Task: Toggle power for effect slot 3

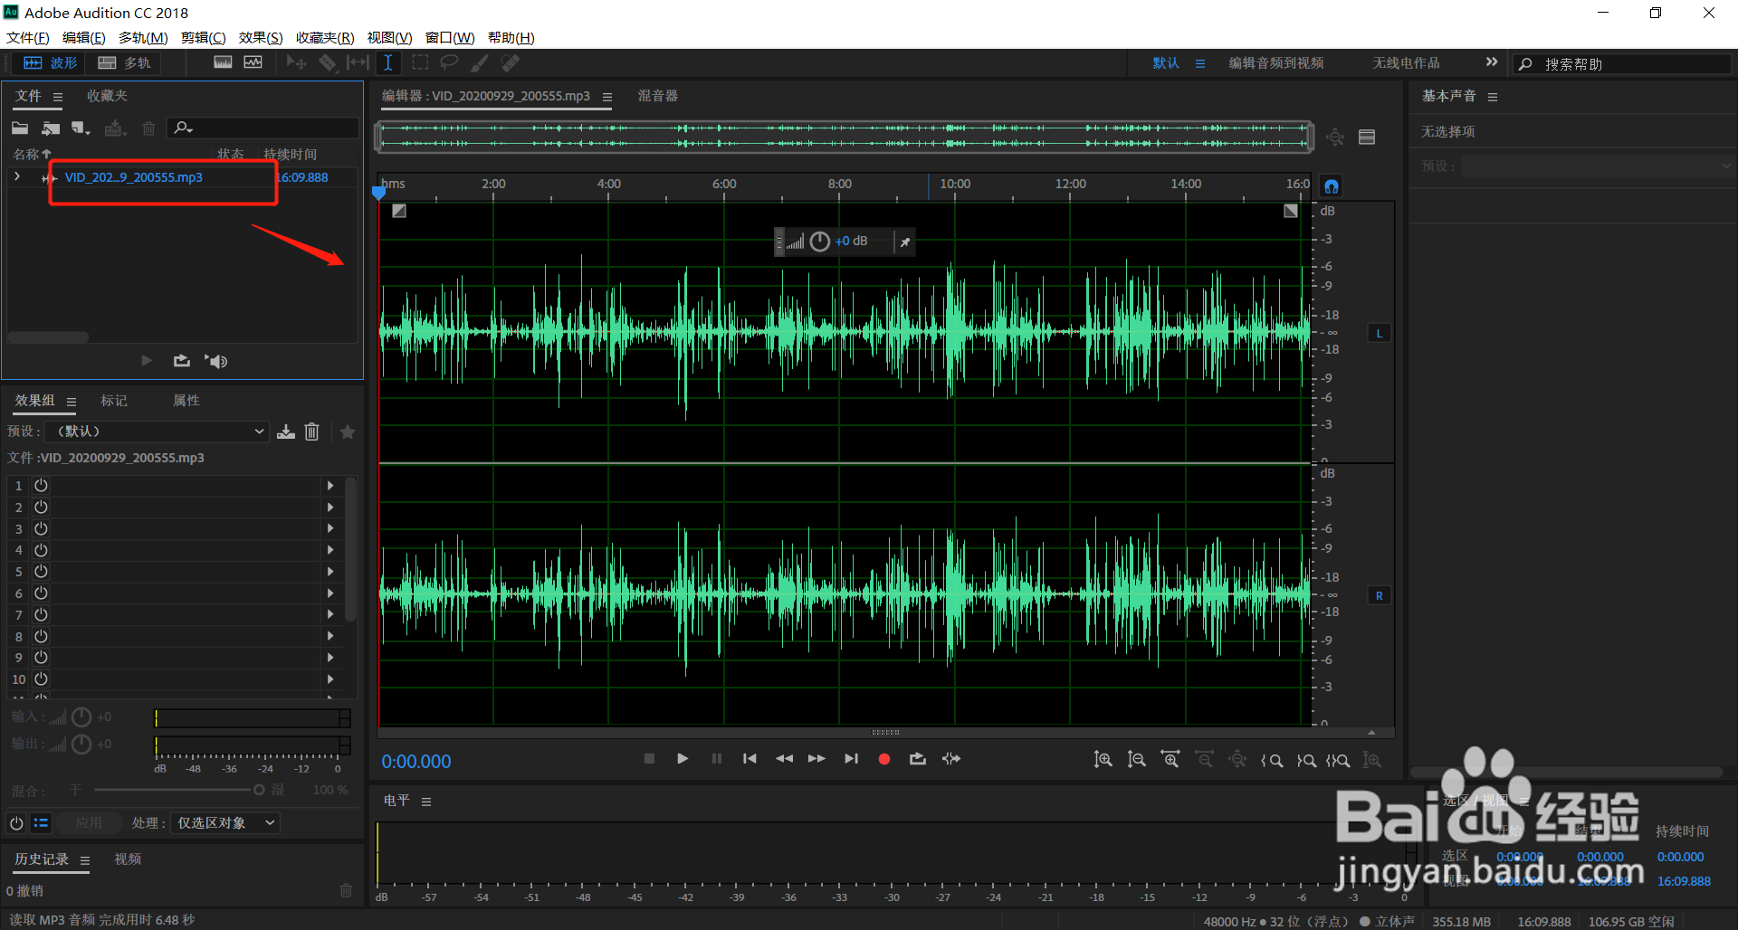Action: 41,528
